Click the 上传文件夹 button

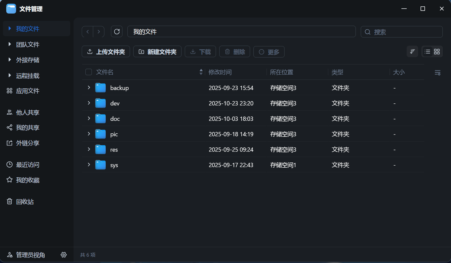(106, 52)
